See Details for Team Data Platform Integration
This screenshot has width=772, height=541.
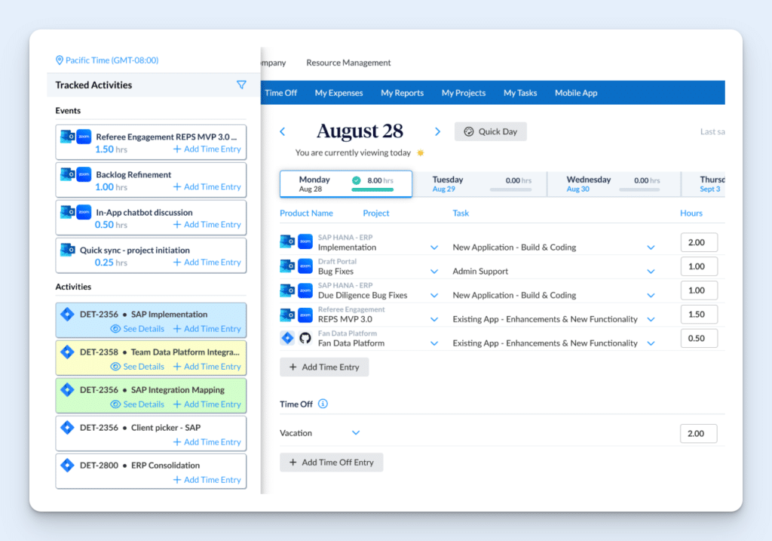137,367
